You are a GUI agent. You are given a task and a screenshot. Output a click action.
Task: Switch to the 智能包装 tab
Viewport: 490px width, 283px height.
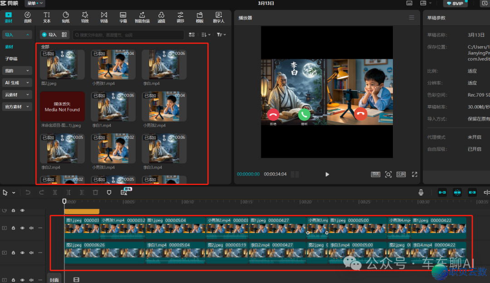coord(142,17)
